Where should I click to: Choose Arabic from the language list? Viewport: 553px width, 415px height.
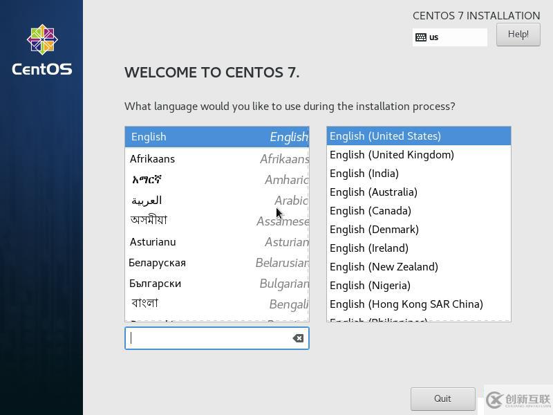tap(216, 201)
